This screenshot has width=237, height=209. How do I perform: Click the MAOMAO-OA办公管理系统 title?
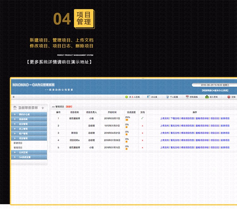[33, 85]
